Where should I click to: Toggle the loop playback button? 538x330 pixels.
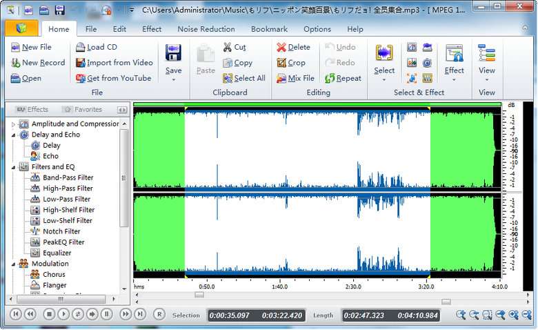click(78, 314)
